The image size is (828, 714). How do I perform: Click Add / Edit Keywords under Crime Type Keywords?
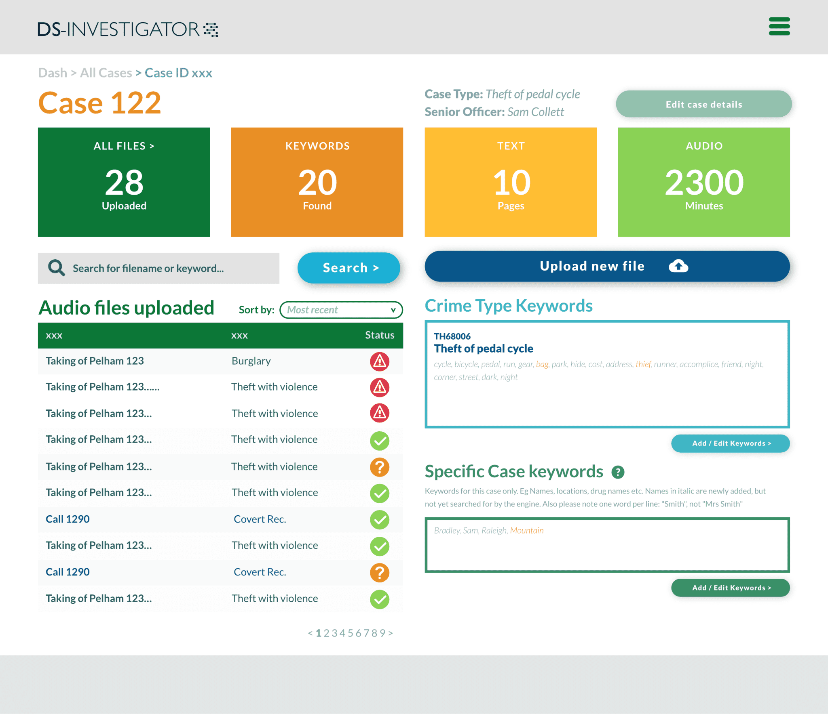pos(731,443)
